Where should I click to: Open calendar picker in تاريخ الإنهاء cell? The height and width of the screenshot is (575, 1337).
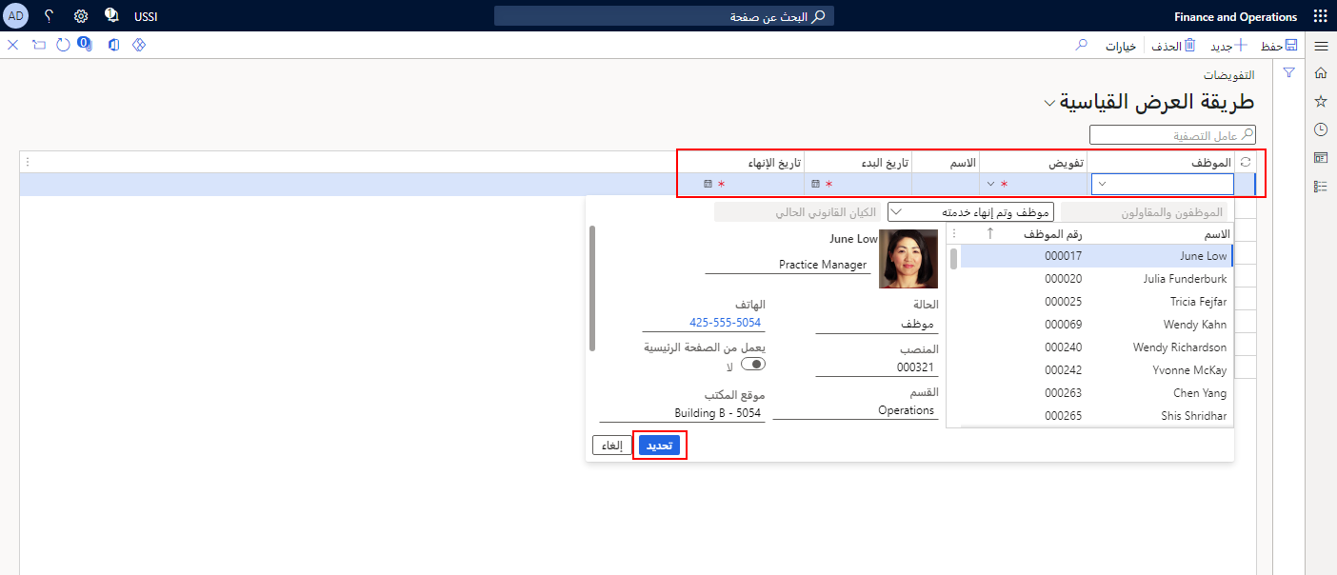pos(708,184)
